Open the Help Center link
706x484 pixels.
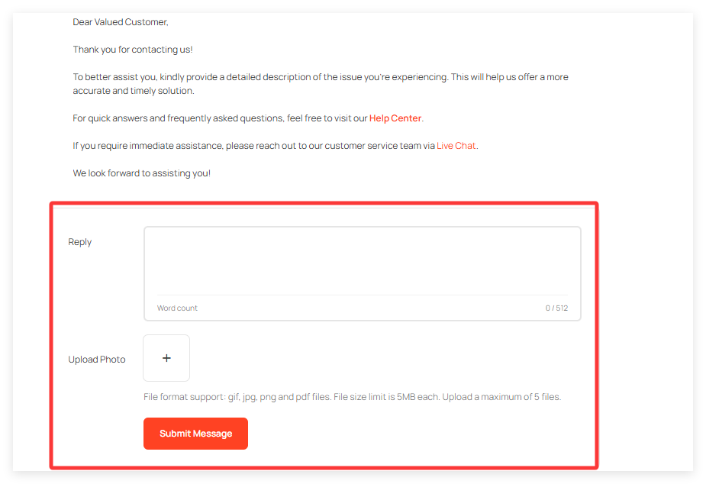pos(395,118)
